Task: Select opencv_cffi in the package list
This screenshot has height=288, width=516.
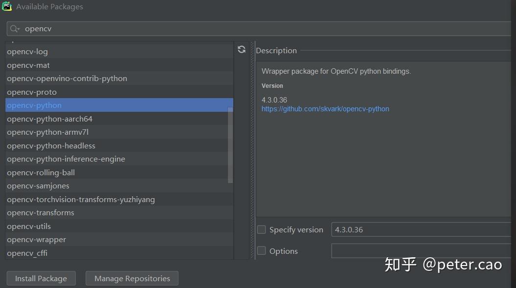Action: [x=119, y=253]
